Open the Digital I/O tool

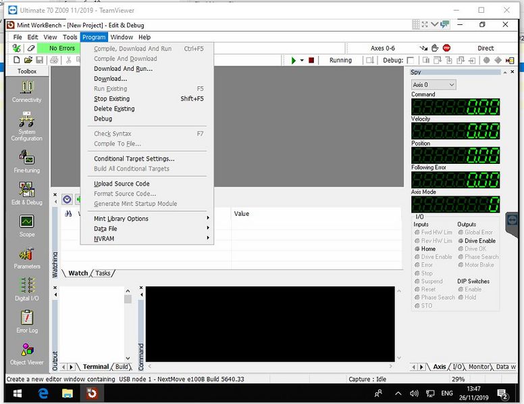point(27,289)
